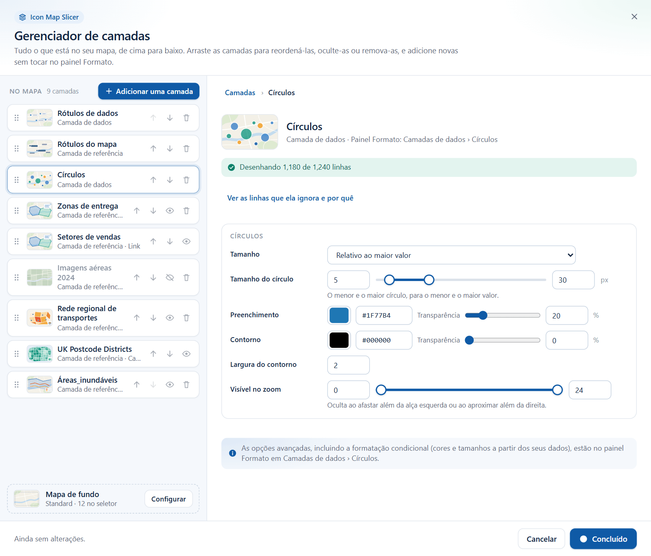Show the hidden Imagens aéreas 2024 layer
Viewport: 651px width, 556px height.
(170, 277)
